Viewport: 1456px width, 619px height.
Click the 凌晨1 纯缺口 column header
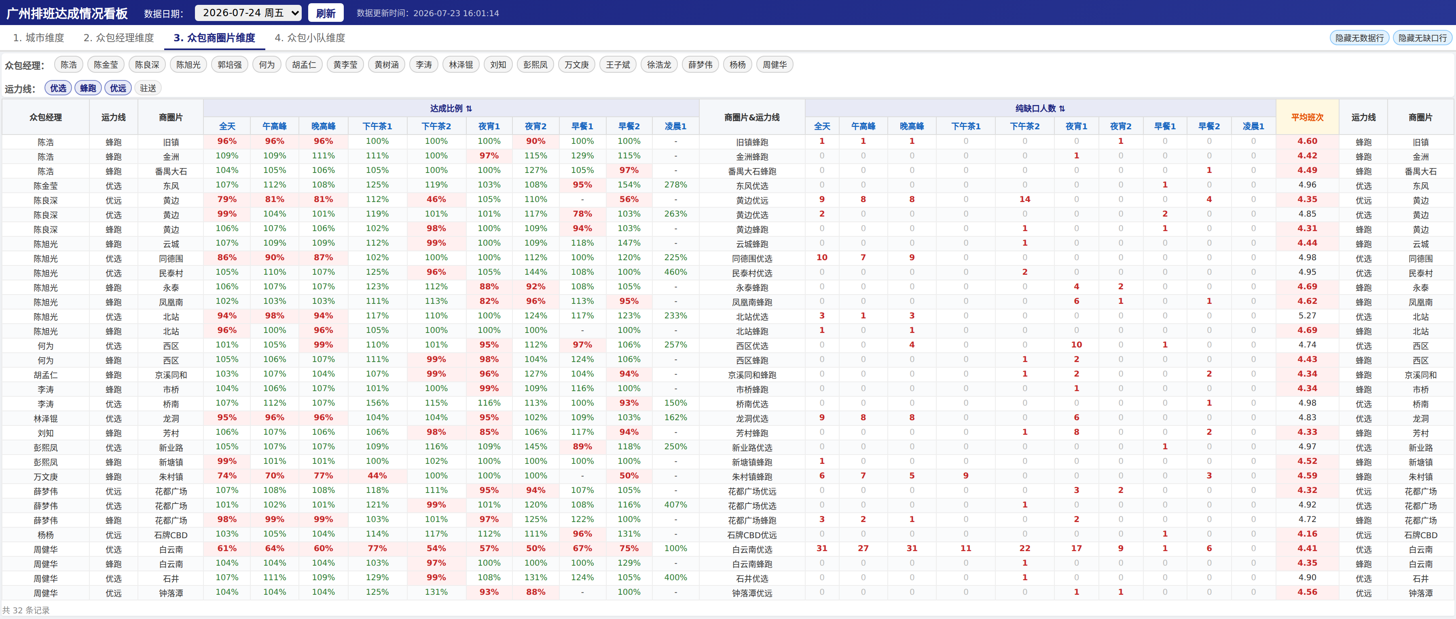(1253, 126)
